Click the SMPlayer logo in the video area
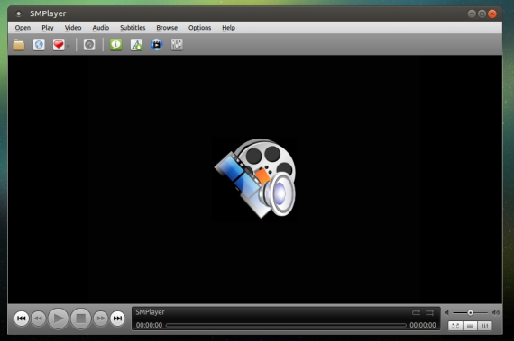Screen dimensions: 514x341 click(255, 178)
